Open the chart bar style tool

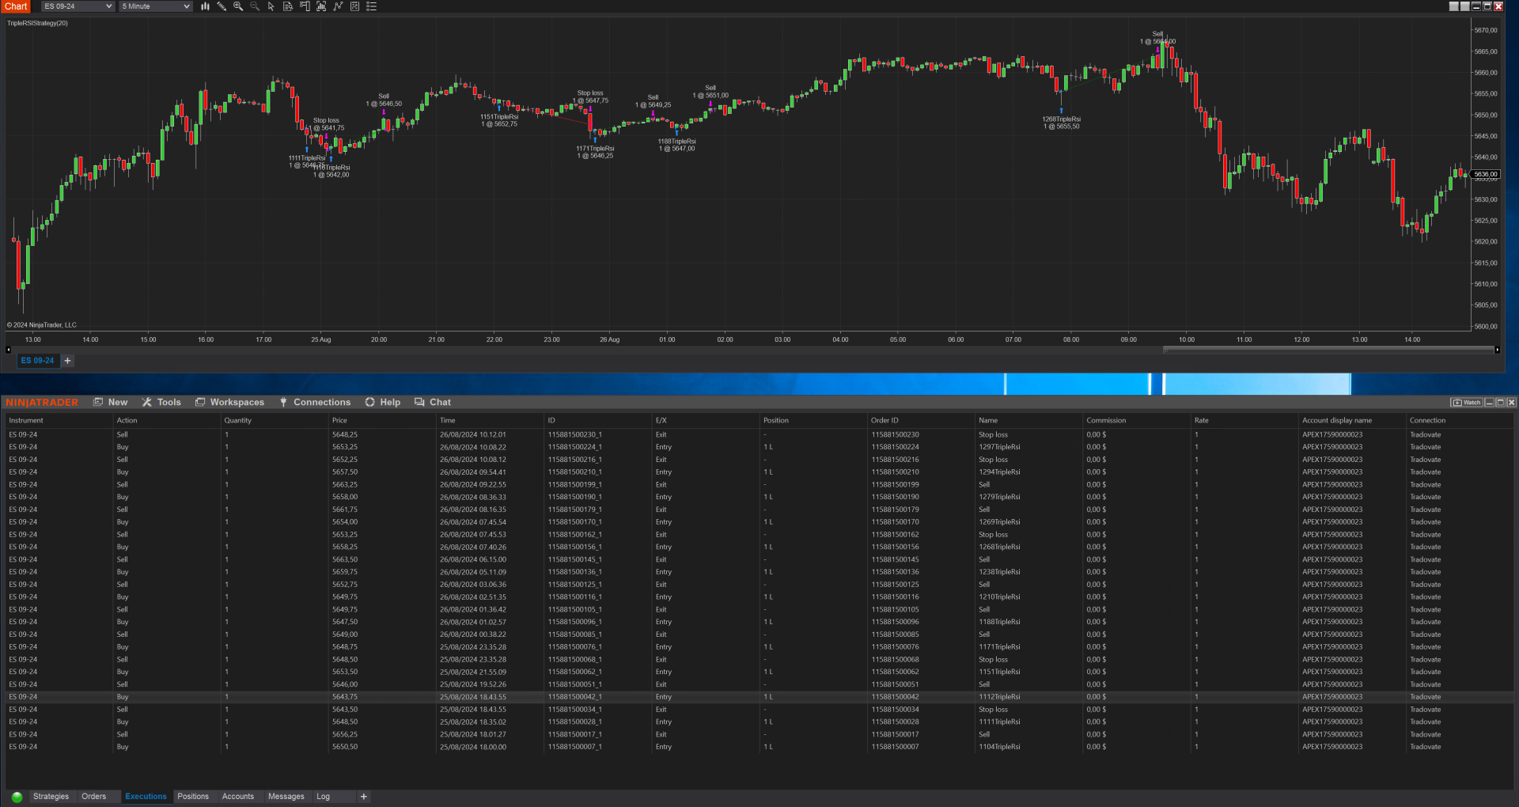(205, 6)
